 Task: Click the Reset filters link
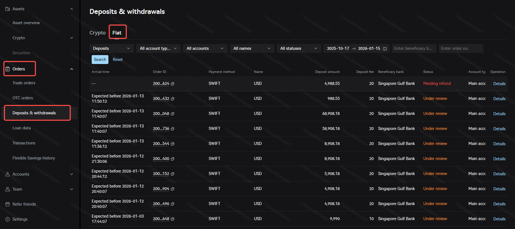pyautogui.click(x=118, y=60)
